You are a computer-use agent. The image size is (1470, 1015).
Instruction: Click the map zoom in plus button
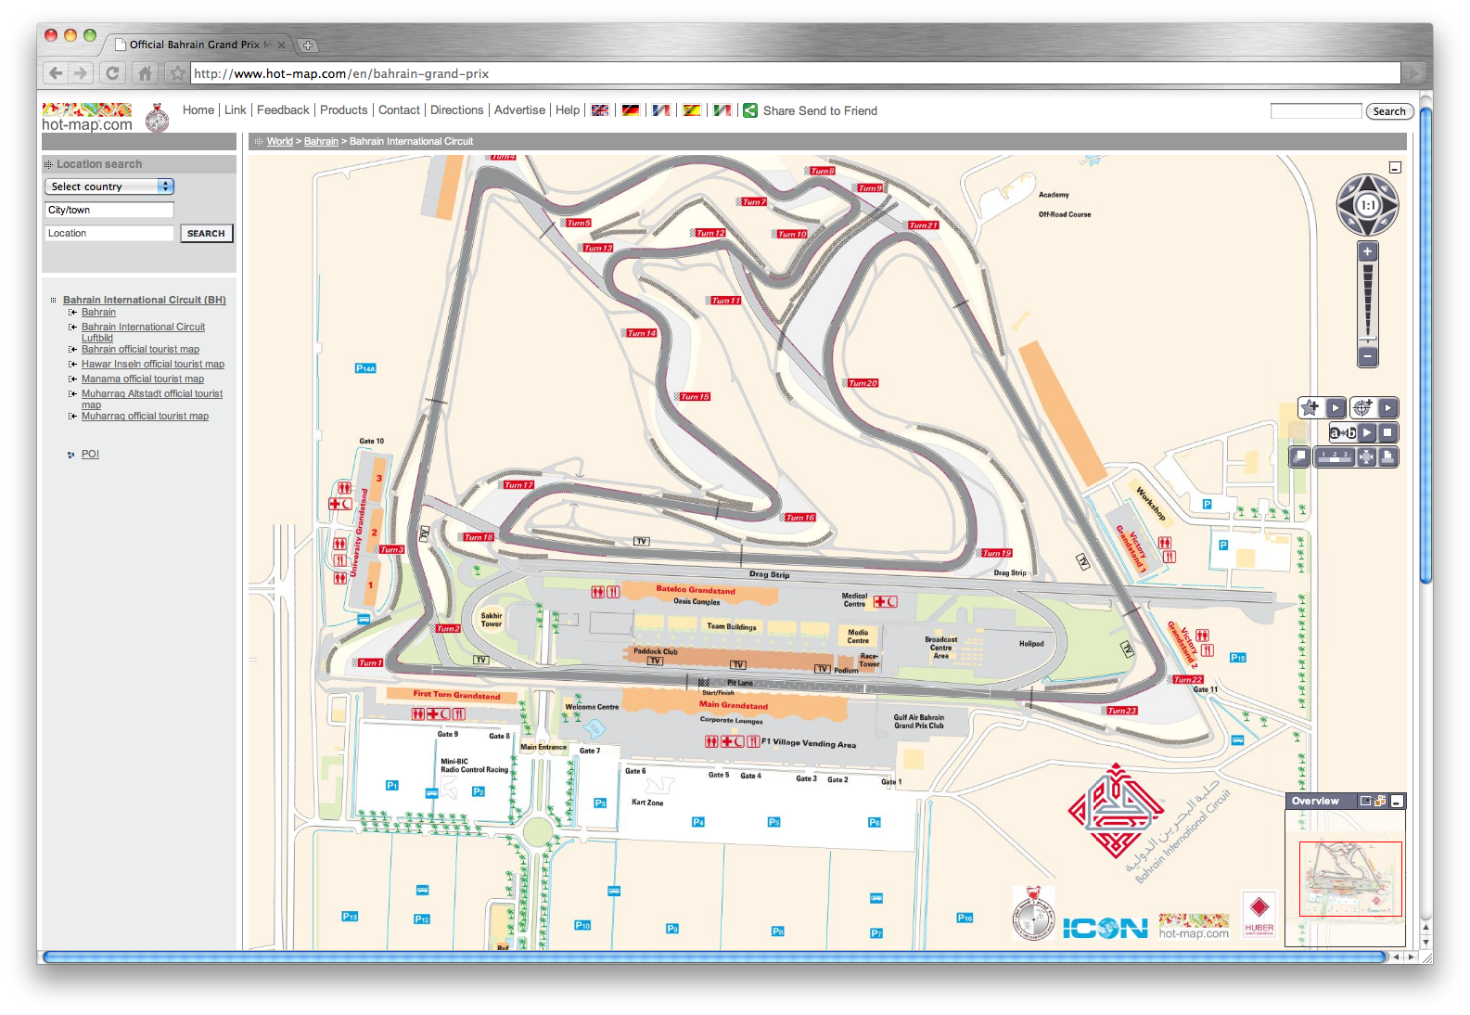[1366, 251]
